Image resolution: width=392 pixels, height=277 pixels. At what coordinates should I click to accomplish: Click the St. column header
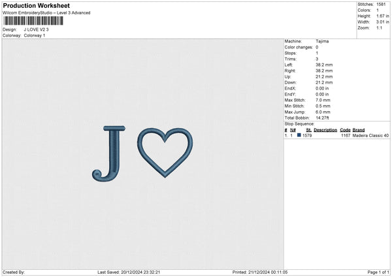coord(308,130)
